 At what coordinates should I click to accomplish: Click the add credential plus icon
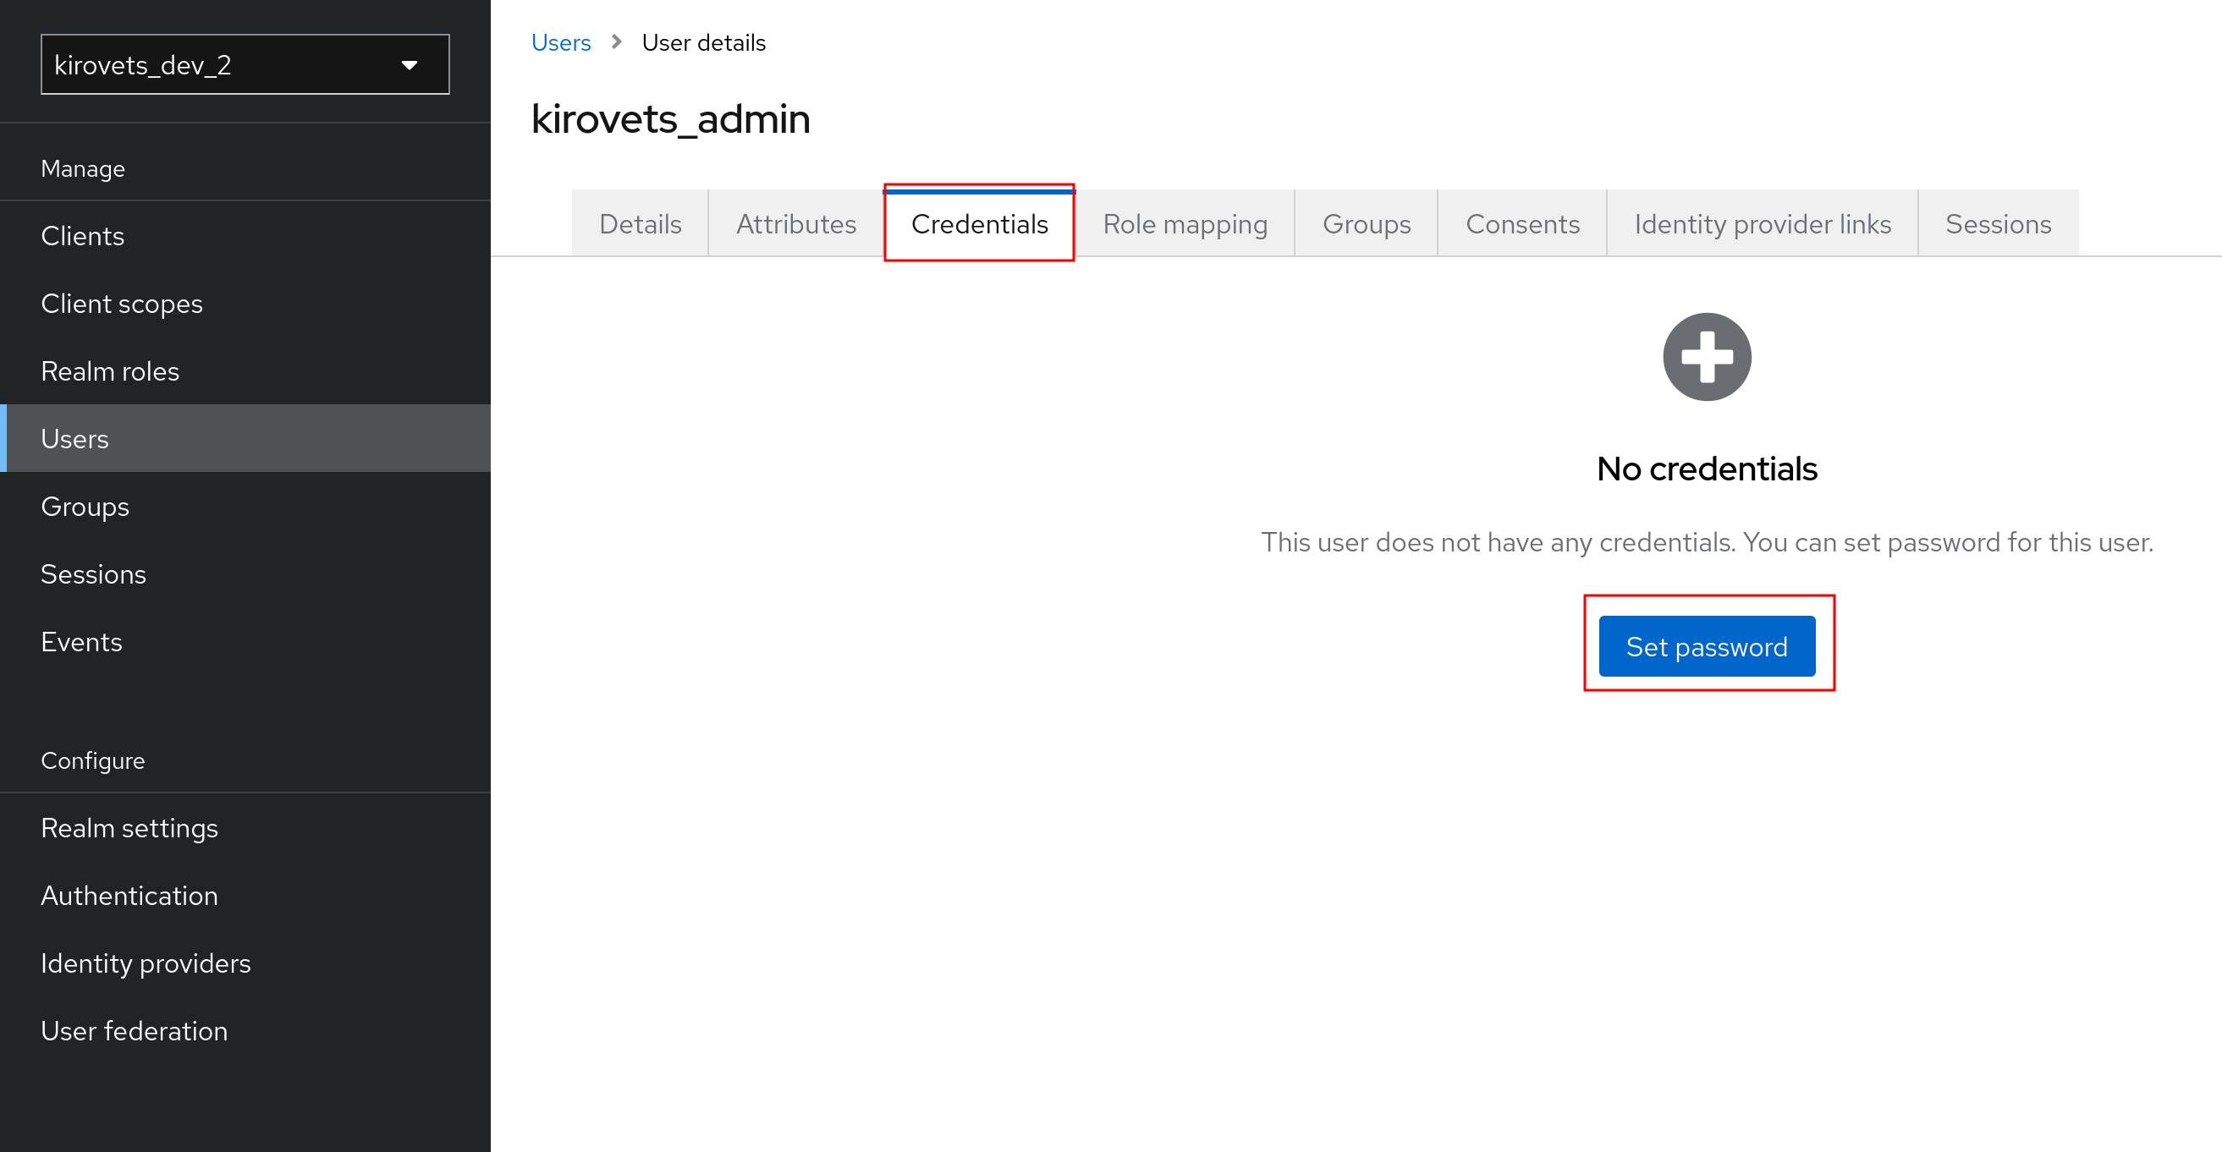click(1706, 356)
